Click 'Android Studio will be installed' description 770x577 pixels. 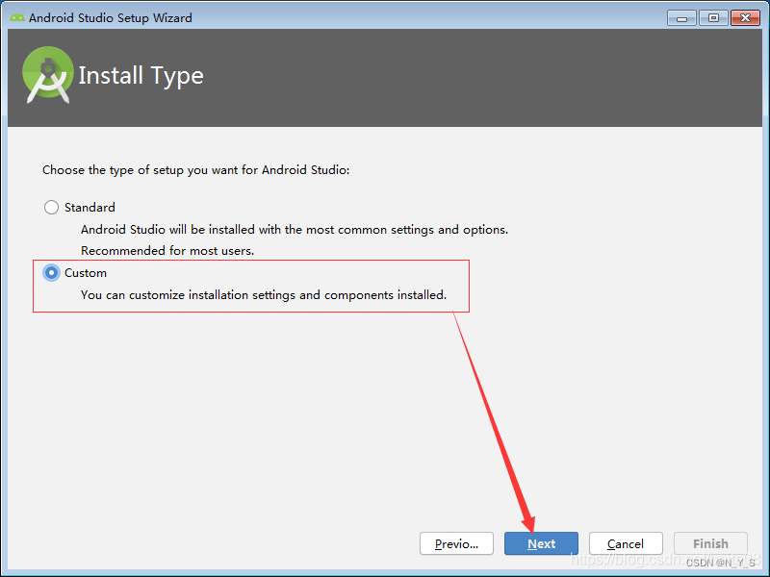point(295,230)
